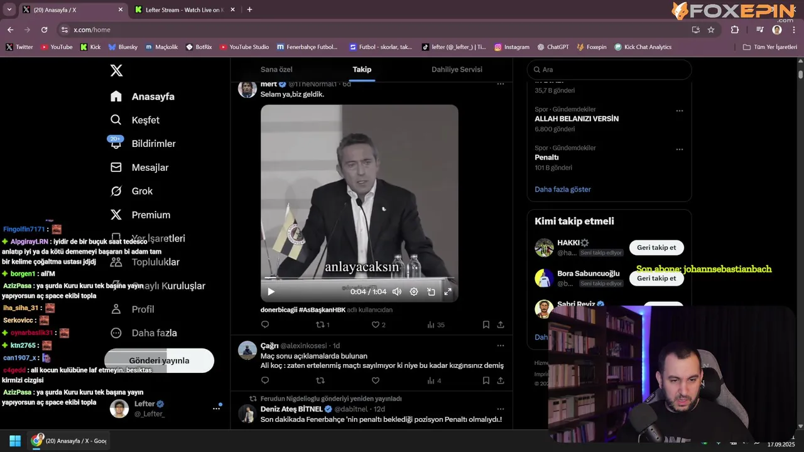The width and height of the screenshot is (804, 452).
Task: Open Bildirimler notifications
Action: (143, 144)
